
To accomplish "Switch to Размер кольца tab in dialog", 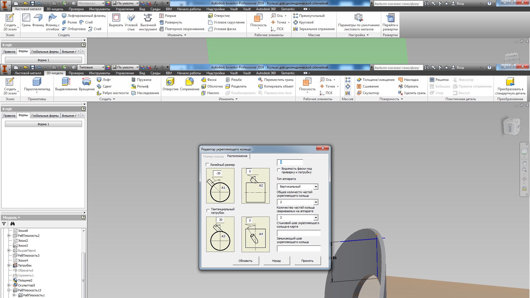I will 213,156.
